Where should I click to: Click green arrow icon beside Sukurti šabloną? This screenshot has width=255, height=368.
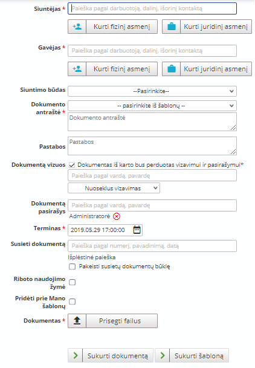coord(163,355)
